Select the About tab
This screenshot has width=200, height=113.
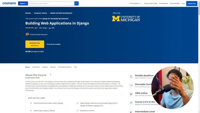pos(27,67)
